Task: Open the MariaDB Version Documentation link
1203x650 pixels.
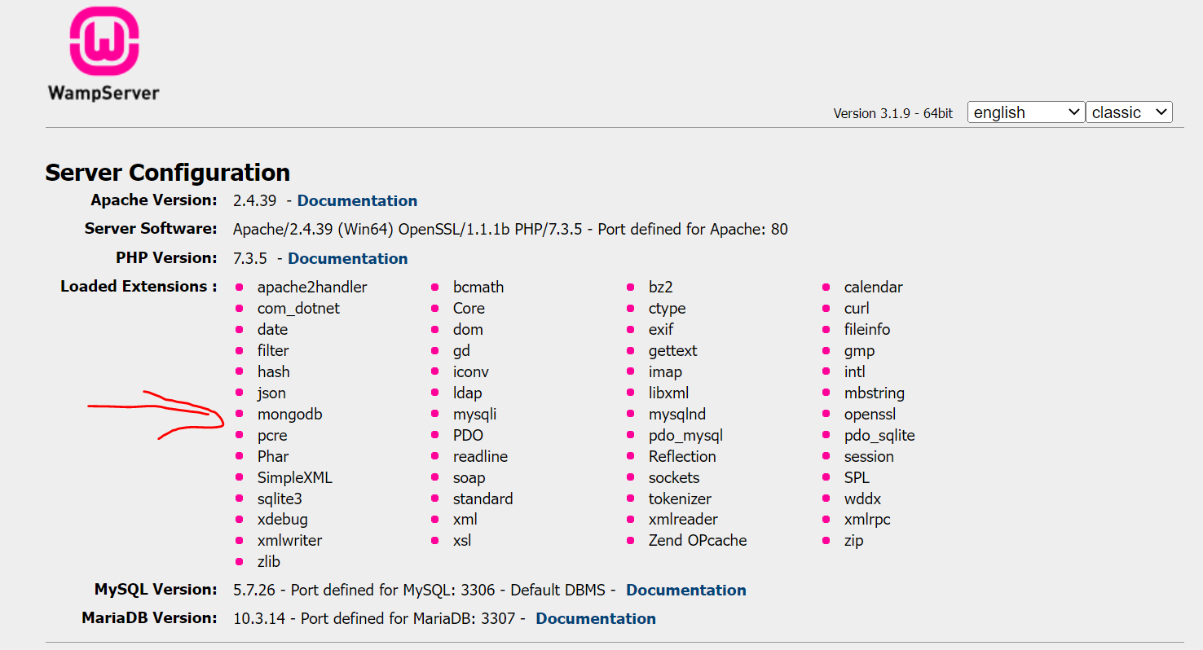Action: coord(596,618)
